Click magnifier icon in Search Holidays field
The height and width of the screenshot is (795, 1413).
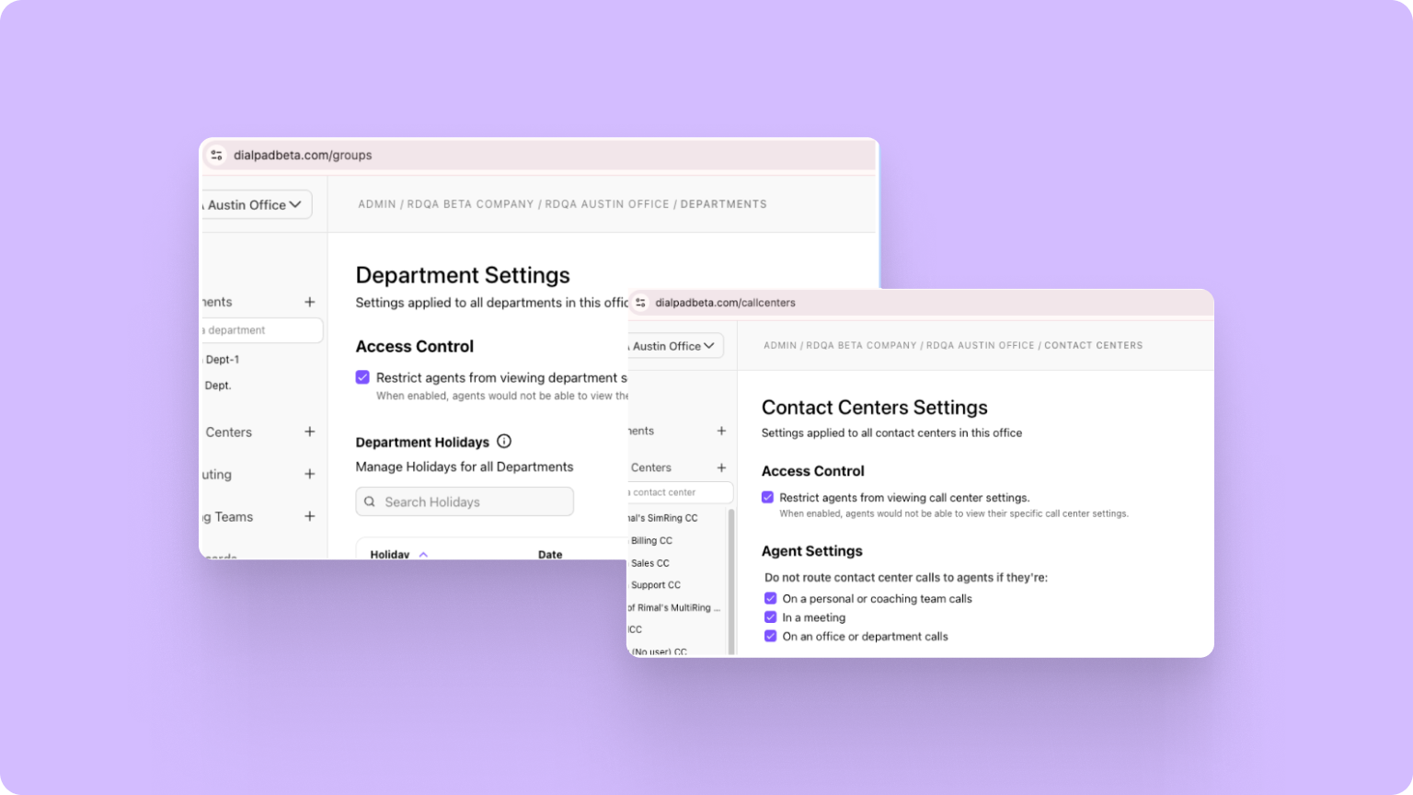(x=370, y=501)
